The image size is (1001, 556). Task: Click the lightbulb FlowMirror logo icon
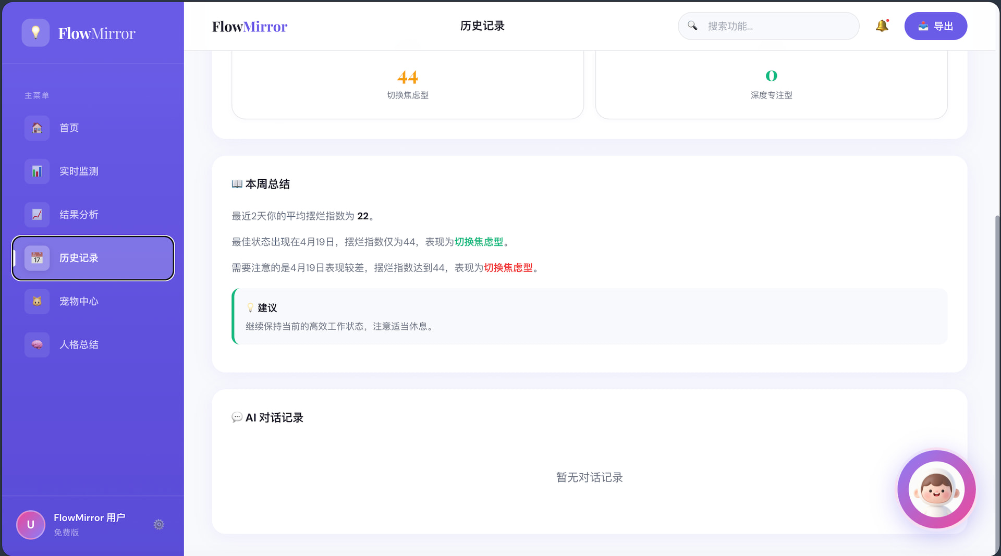[35, 33]
